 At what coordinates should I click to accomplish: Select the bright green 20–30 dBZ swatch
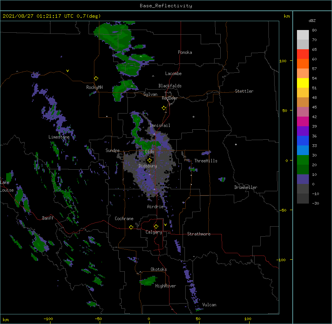(x=303, y=160)
